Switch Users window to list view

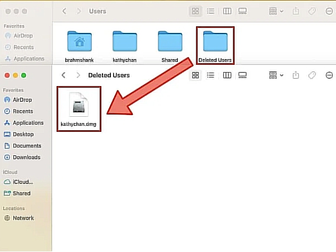211,11
